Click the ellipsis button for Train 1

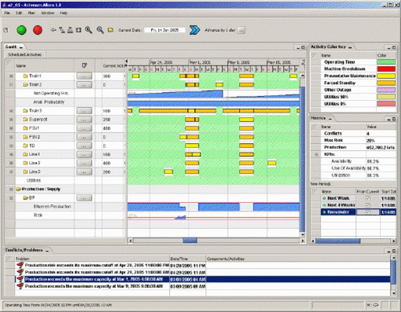[x=84, y=76]
